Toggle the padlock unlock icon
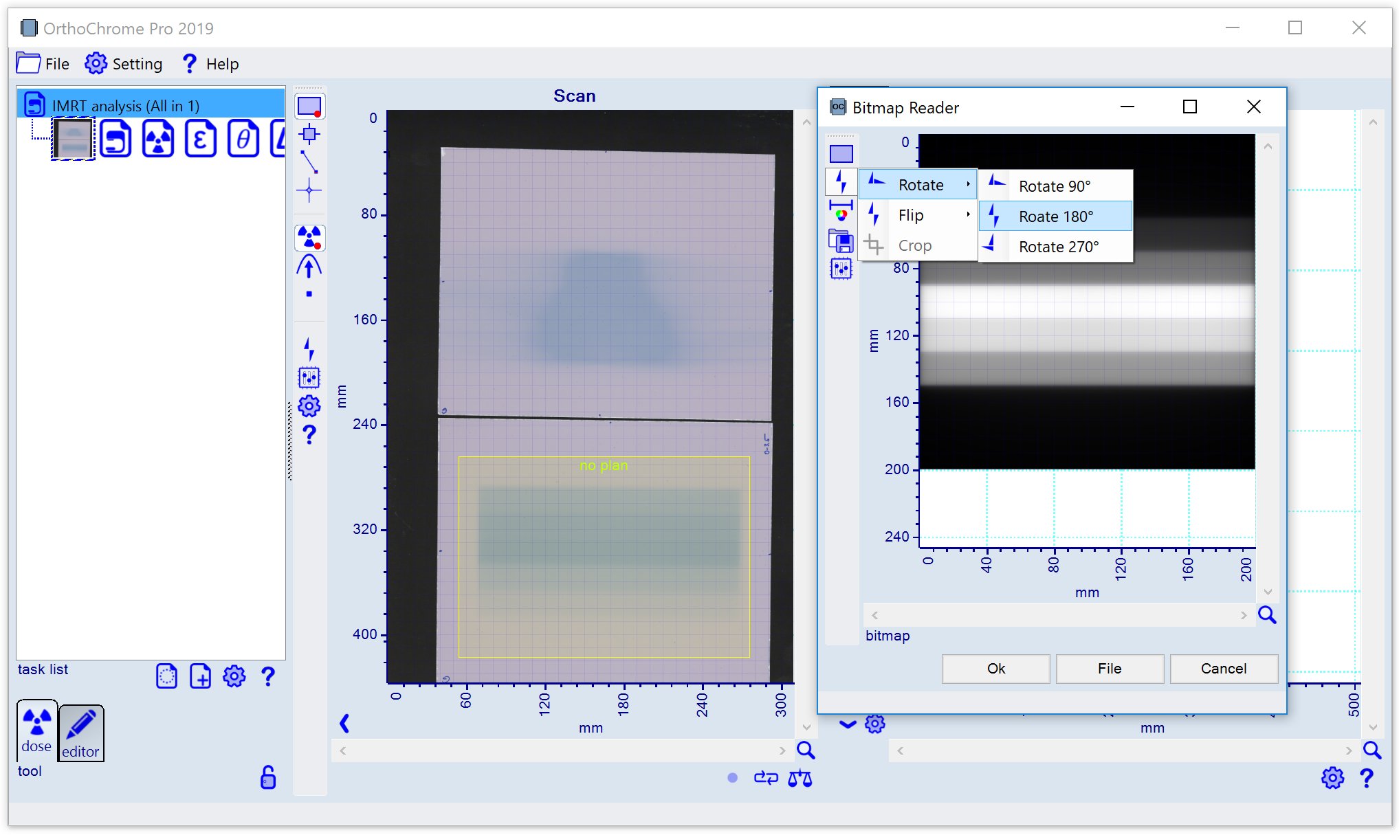This screenshot has height=835, width=1399. pyautogui.click(x=267, y=777)
